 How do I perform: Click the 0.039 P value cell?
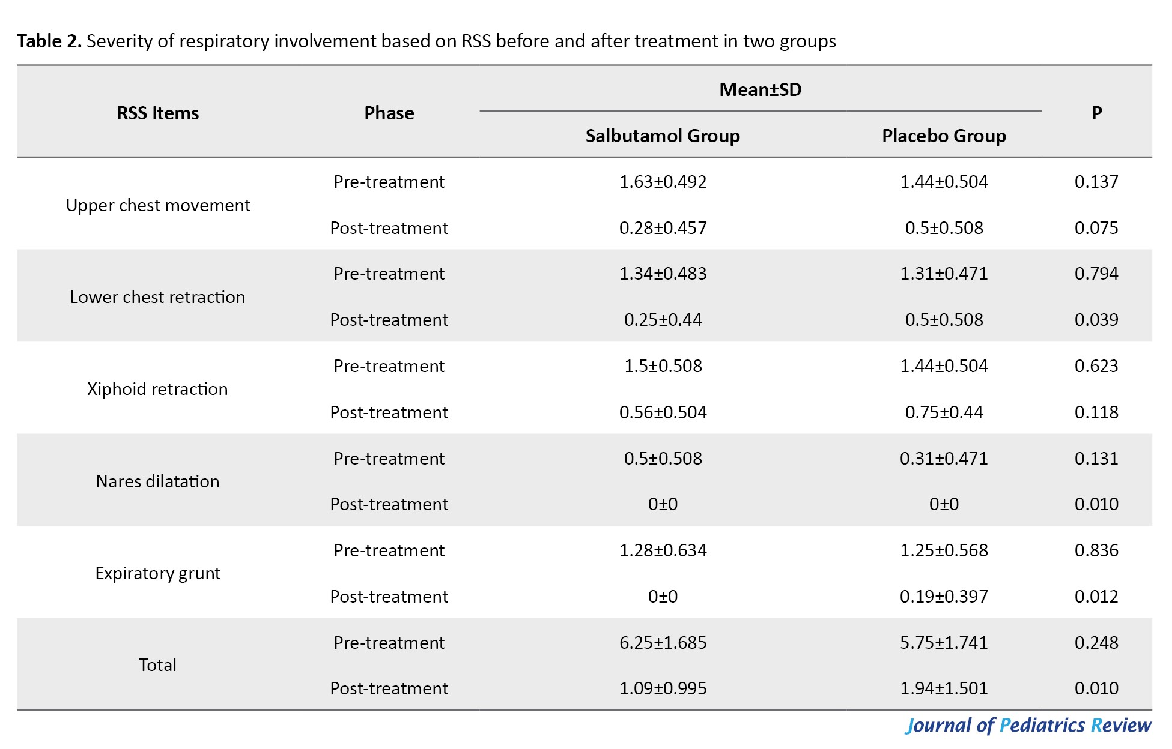click(1096, 319)
